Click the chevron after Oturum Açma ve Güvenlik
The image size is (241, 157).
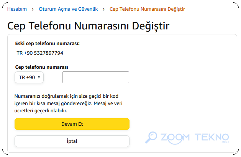pos(104,9)
